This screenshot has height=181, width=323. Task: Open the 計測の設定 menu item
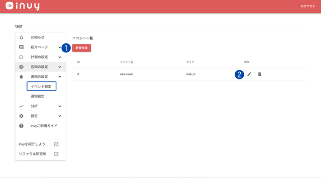coord(39,57)
